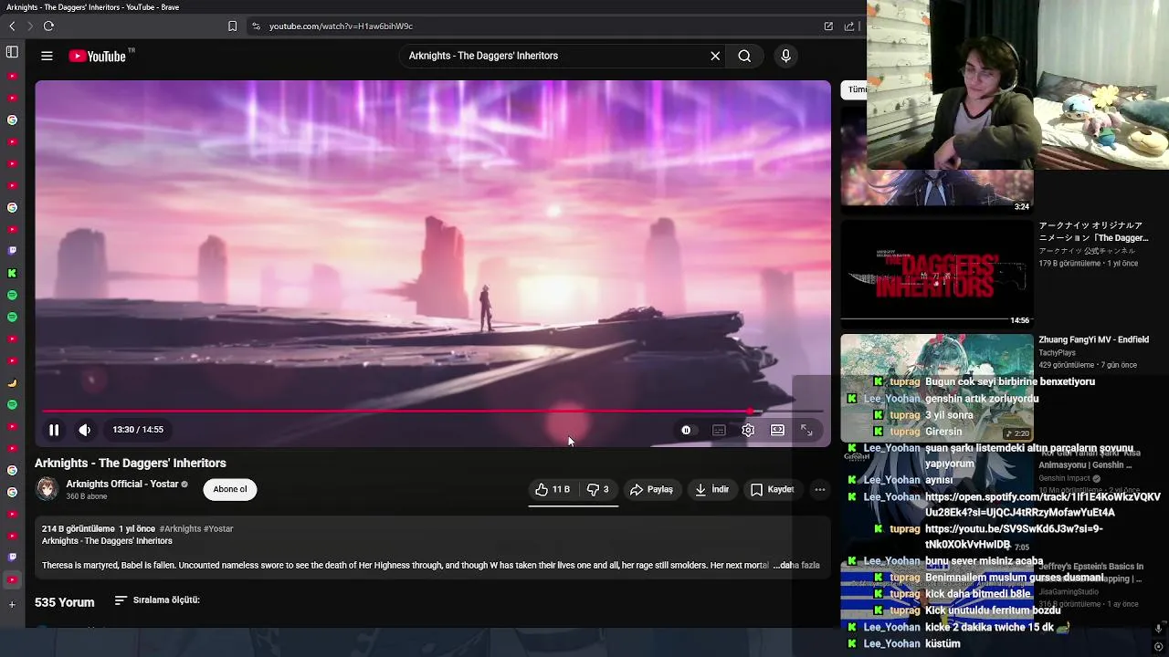Expand the description via ...daha fazla
The width and height of the screenshot is (1169, 657).
click(x=796, y=566)
